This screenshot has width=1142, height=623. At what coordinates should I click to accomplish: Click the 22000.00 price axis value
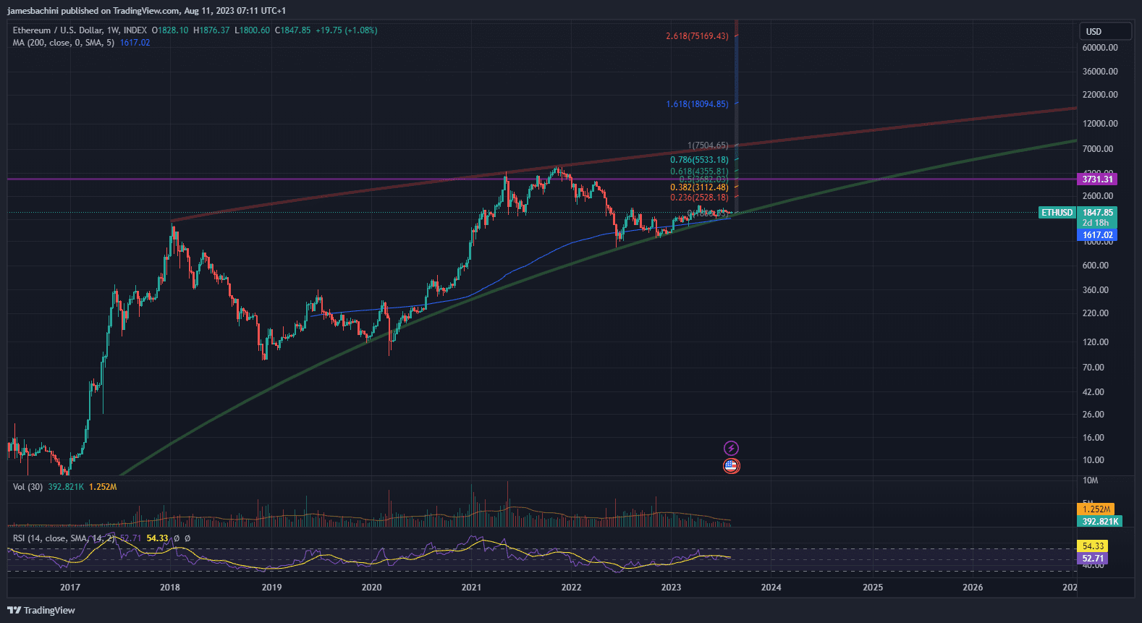[x=1100, y=95]
